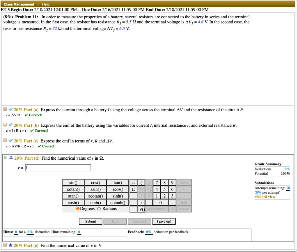Click the r answer input field
The height and width of the screenshot is (252, 298).
tap(58, 168)
